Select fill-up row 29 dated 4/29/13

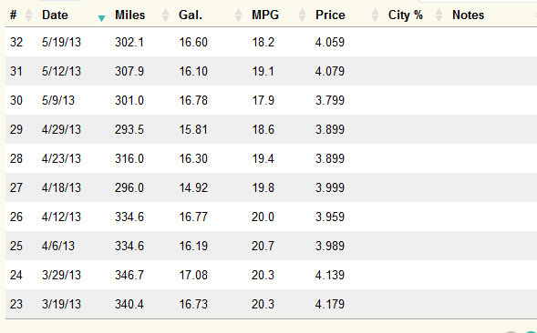click(272, 129)
